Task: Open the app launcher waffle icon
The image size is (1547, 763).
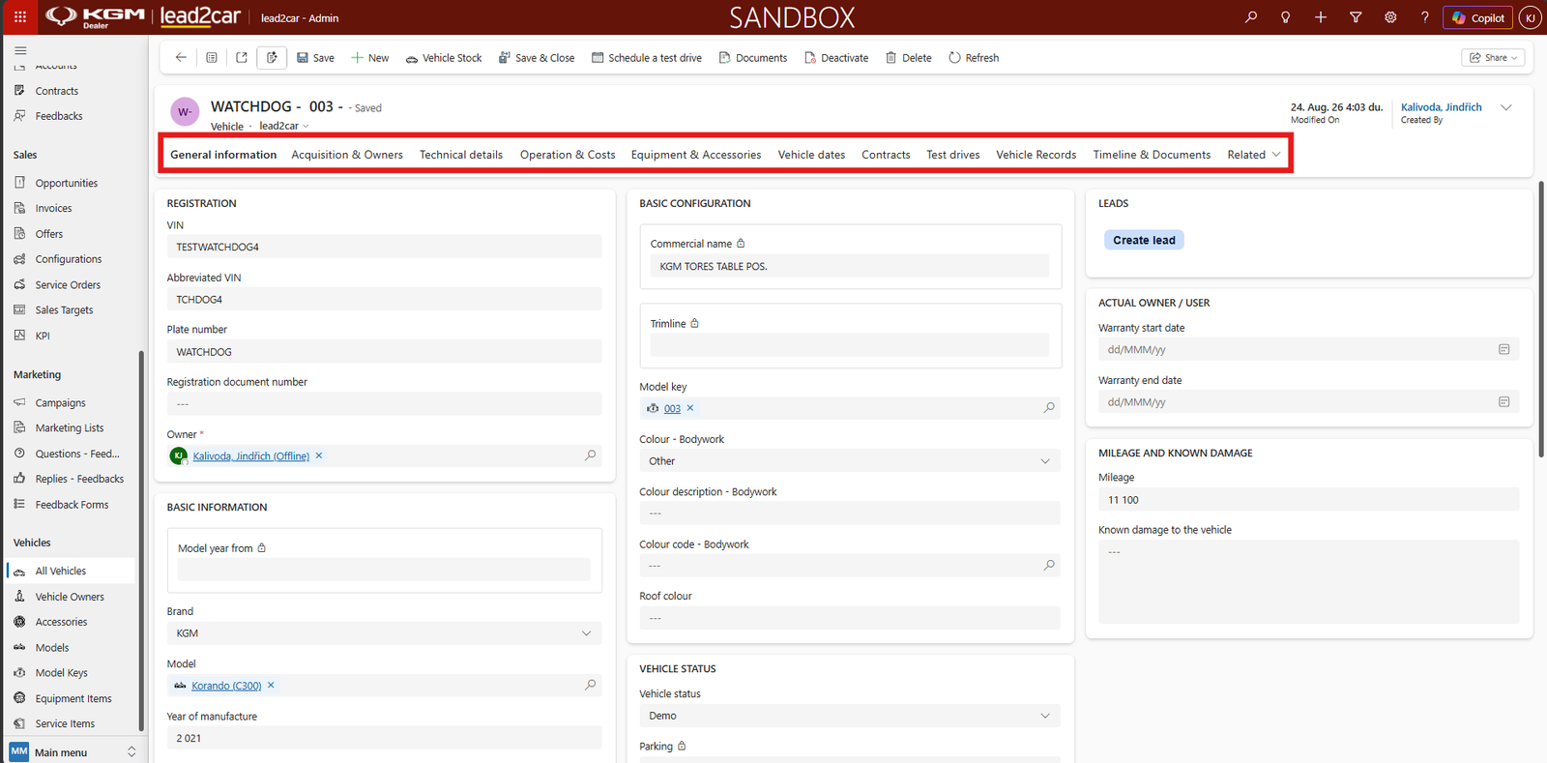Action: pyautogui.click(x=19, y=17)
